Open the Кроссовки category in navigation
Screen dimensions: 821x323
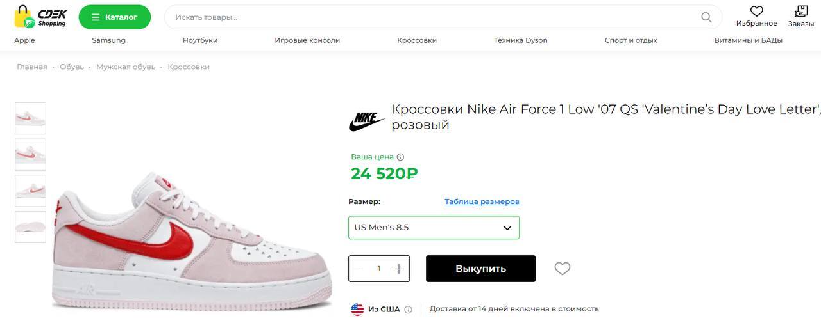coord(417,40)
